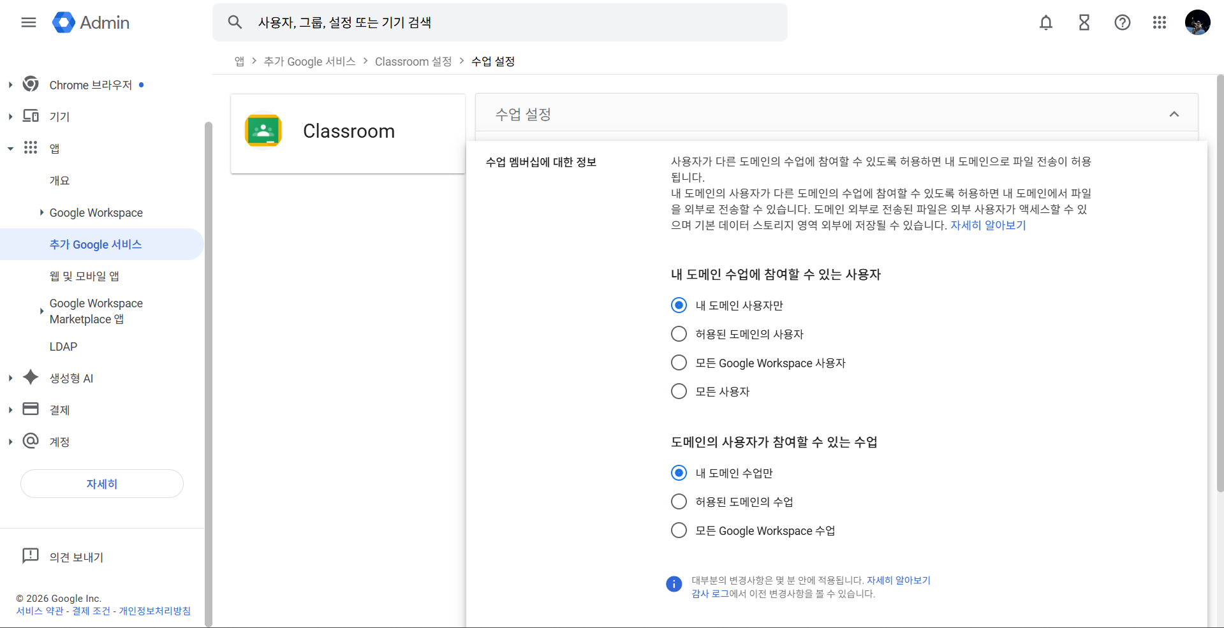Collapse the 수업 설정 panel chevron
The image size is (1224, 628).
point(1174,114)
